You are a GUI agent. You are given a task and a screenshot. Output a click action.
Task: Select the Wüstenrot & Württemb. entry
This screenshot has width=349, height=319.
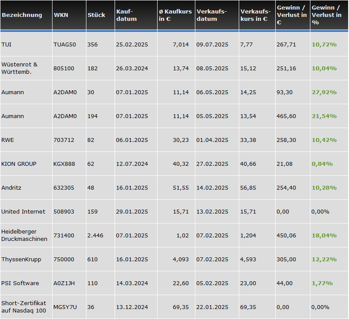[20, 68]
